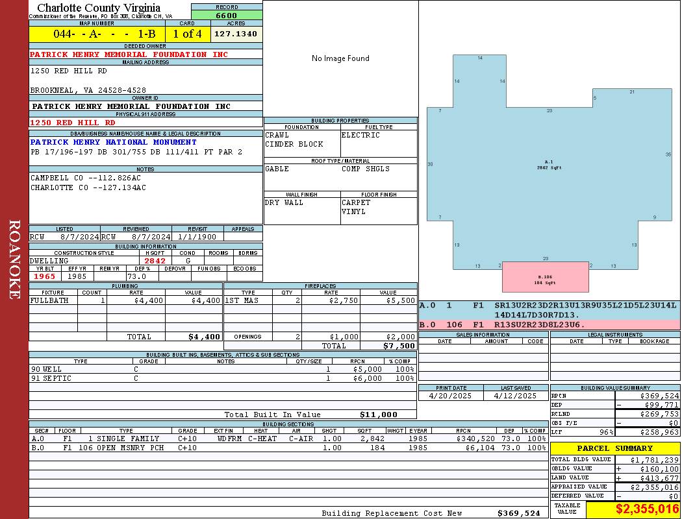The height and width of the screenshot is (519, 682).
Task: Click OBLDG value $160,100
Action: [x=659, y=469]
